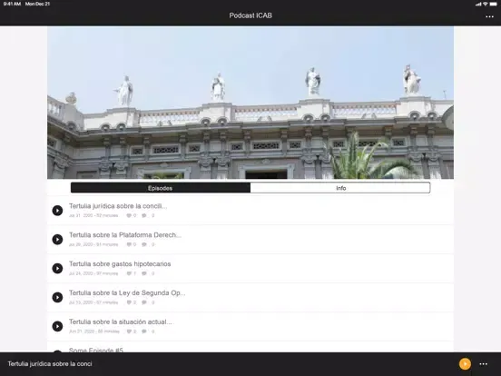
Task: Play episode 'Tertulia sobre gastos hipotecarios'
Action: tap(57, 268)
